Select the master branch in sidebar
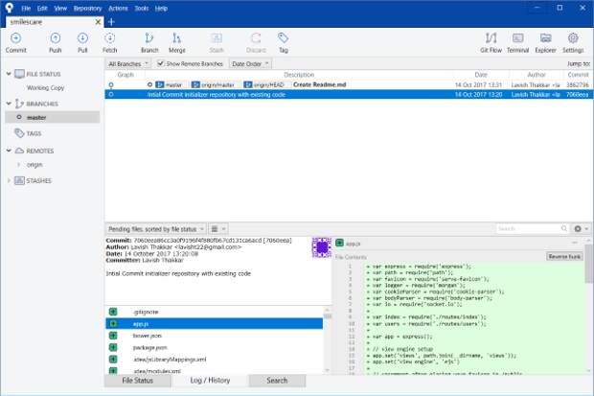This screenshot has height=396, width=594. coord(53,118)
